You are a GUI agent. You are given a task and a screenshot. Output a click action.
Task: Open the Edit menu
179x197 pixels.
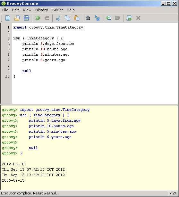pos(15,10)
